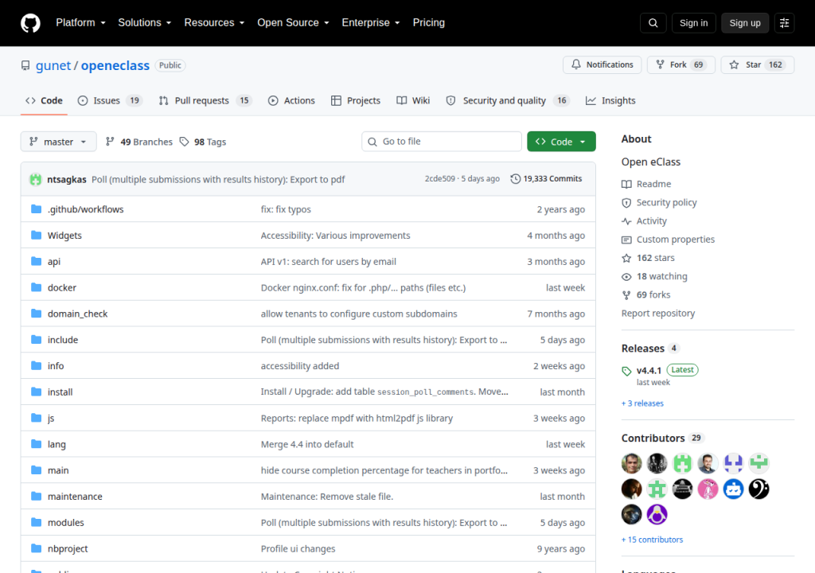Click the folder icon for docker

[x=36, y=287]
